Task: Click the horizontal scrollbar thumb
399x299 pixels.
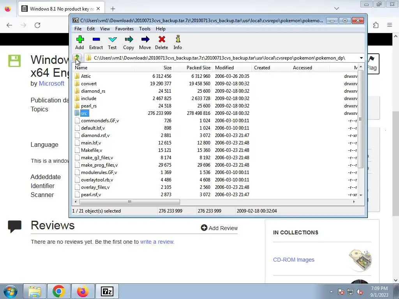Action: pos(129,202)
